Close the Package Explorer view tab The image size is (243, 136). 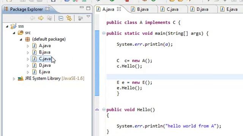click(47, 9)
